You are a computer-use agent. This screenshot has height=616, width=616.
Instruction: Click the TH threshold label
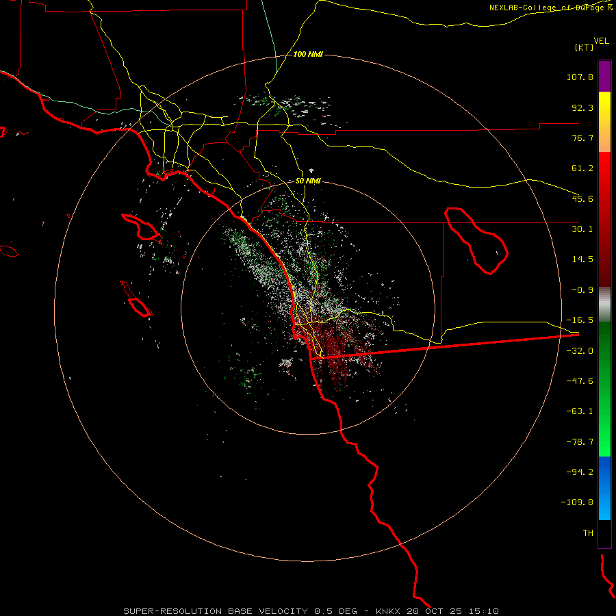588,532
